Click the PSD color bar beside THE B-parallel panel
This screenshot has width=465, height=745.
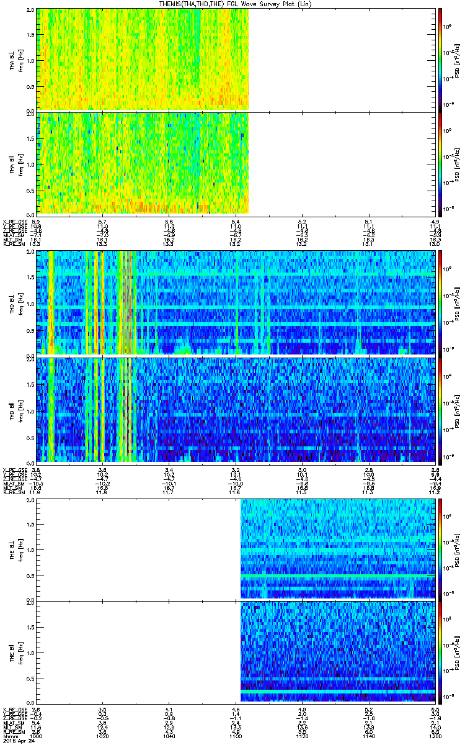pos(440,652)
